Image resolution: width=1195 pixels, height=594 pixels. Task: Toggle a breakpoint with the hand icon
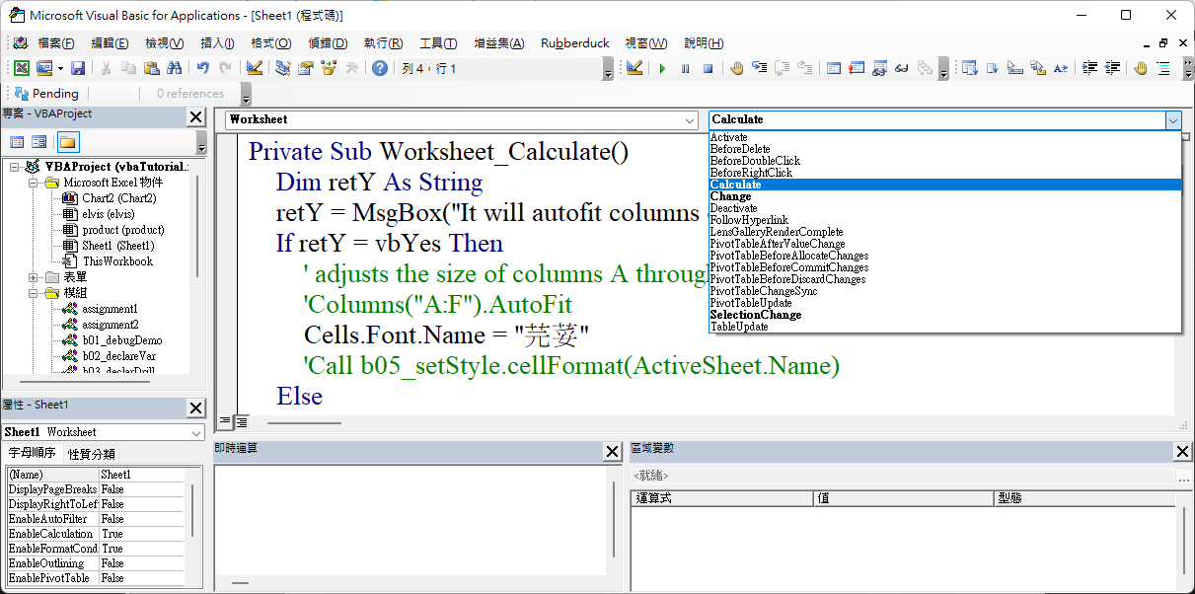pyautogui.click(x=737, y=68)
